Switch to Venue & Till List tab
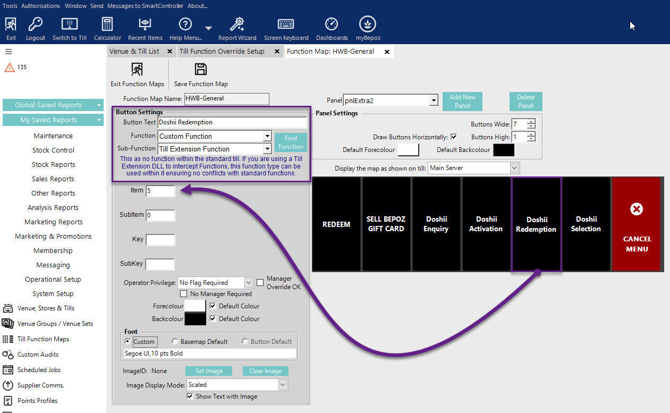 coord(134,52)
